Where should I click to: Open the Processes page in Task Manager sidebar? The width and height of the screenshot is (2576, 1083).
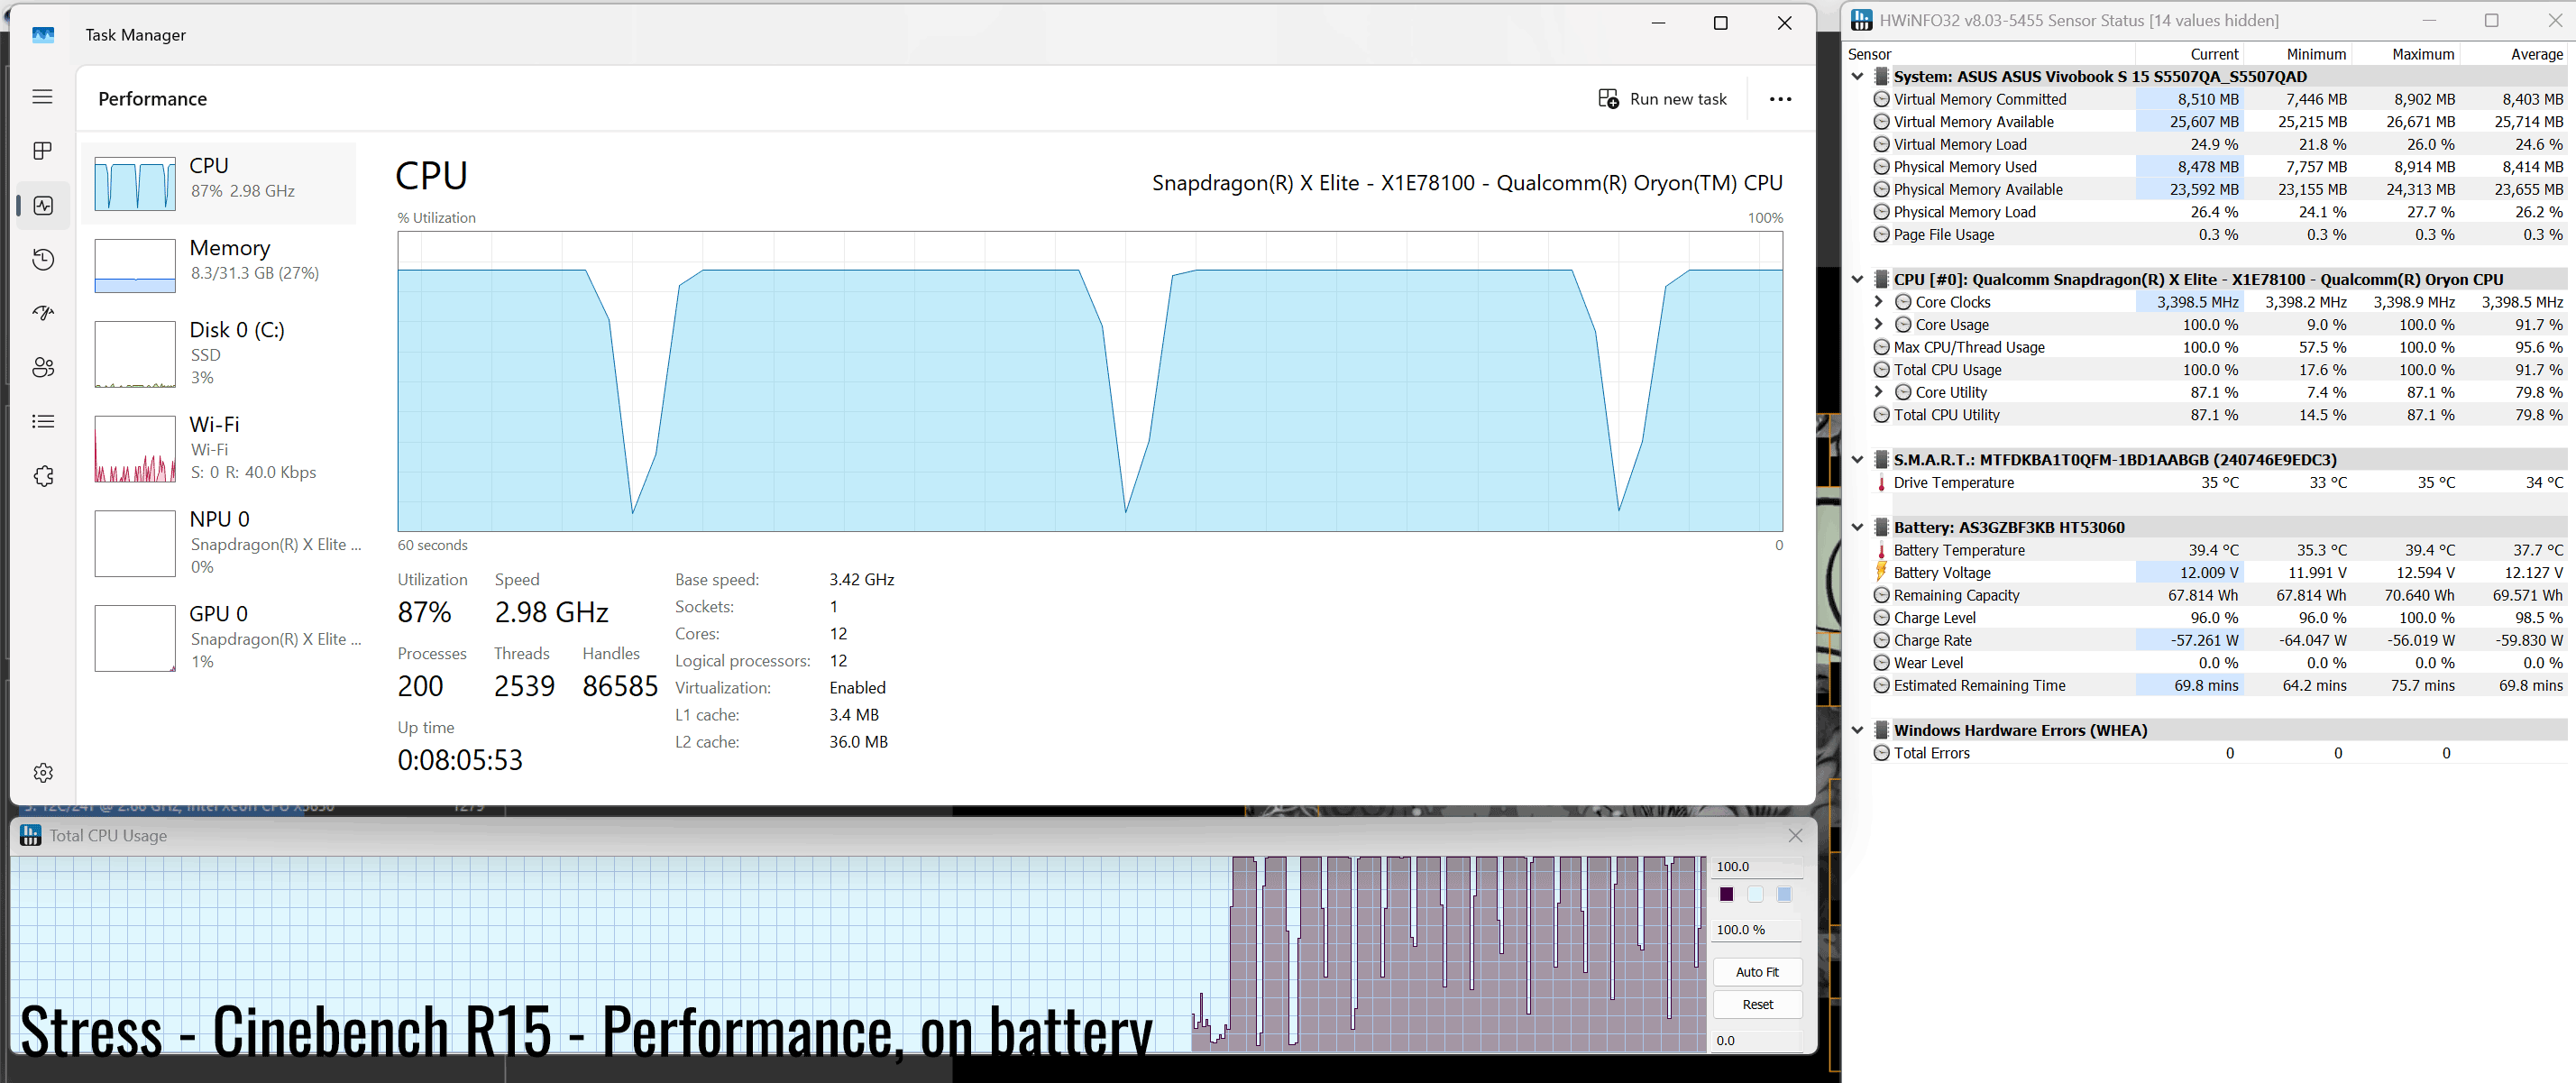pyautogui.click(x=42, y=151)
